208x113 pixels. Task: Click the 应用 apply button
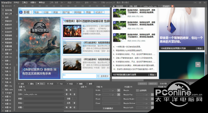69,103
